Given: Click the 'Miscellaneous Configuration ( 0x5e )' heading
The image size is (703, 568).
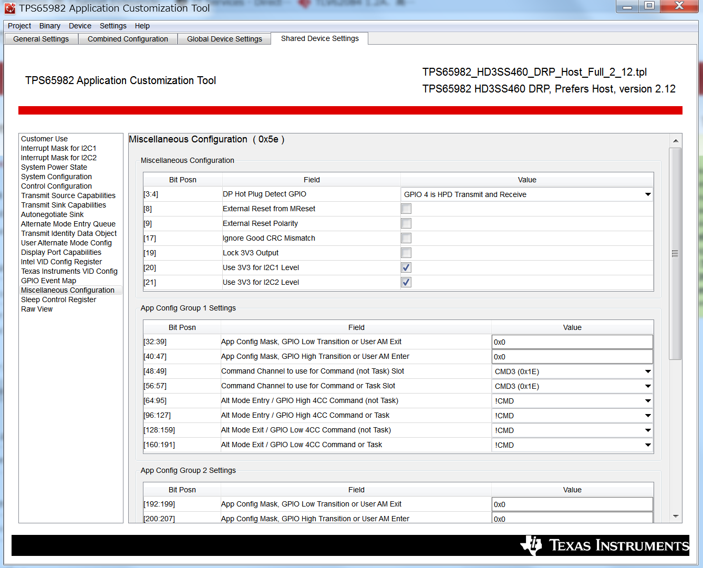Looking at the screenshot, I should tap(206, 139).
